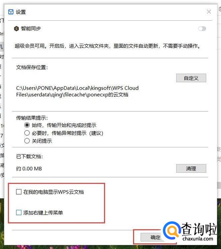Click the hexagon member badge beside 智能同步
Screen dimensions: 221x249
(16, 29)
